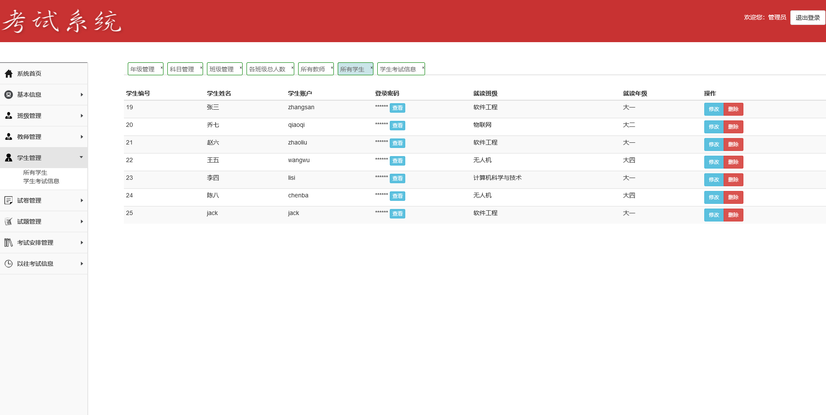View password for student 李四
The width and height of the screenshot is (826, 415).
(x=398, y=178)
